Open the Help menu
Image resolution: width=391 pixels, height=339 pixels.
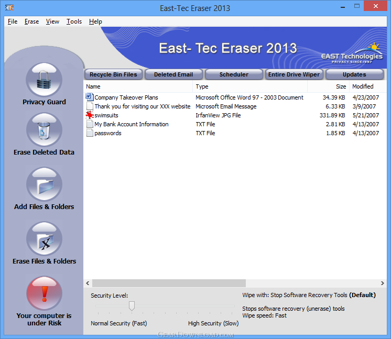click(x=95, y=21)
